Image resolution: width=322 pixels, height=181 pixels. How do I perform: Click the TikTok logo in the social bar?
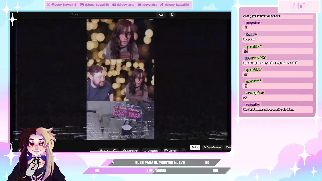click(x=162, y=5)
